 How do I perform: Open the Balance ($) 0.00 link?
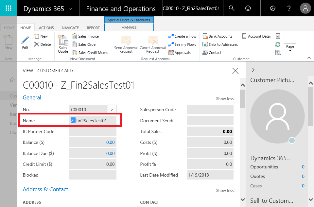pos(110,142)
